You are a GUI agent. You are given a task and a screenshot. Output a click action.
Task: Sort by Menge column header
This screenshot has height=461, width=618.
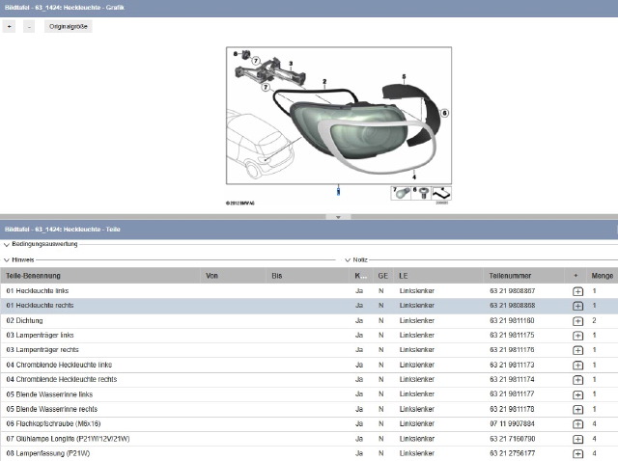(603, 276)
